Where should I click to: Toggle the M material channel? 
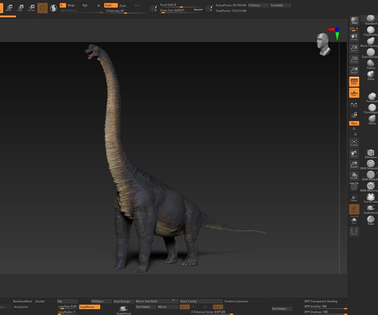[x=98, y=5]
